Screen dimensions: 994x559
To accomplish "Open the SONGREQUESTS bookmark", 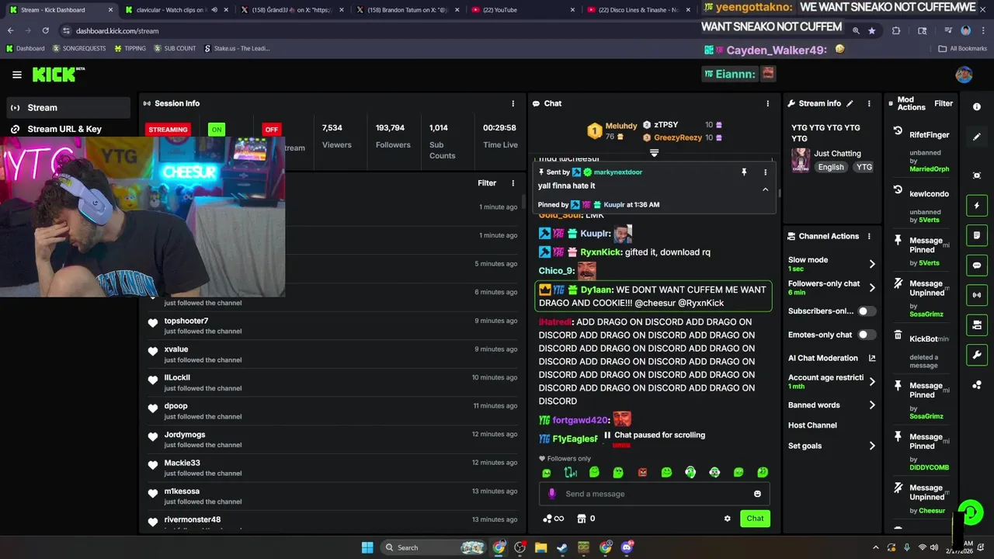I will [x=79, y=48].
